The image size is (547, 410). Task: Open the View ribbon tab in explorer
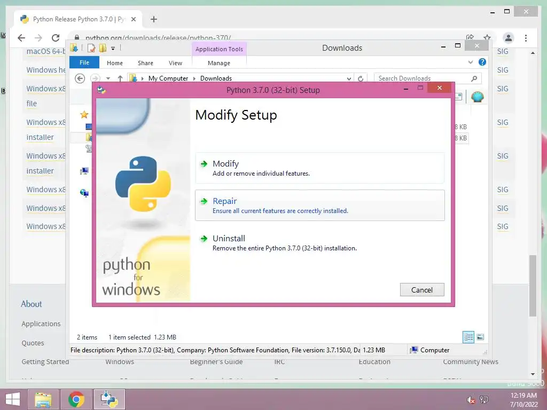pyautogui.click(x=175, y=63)
